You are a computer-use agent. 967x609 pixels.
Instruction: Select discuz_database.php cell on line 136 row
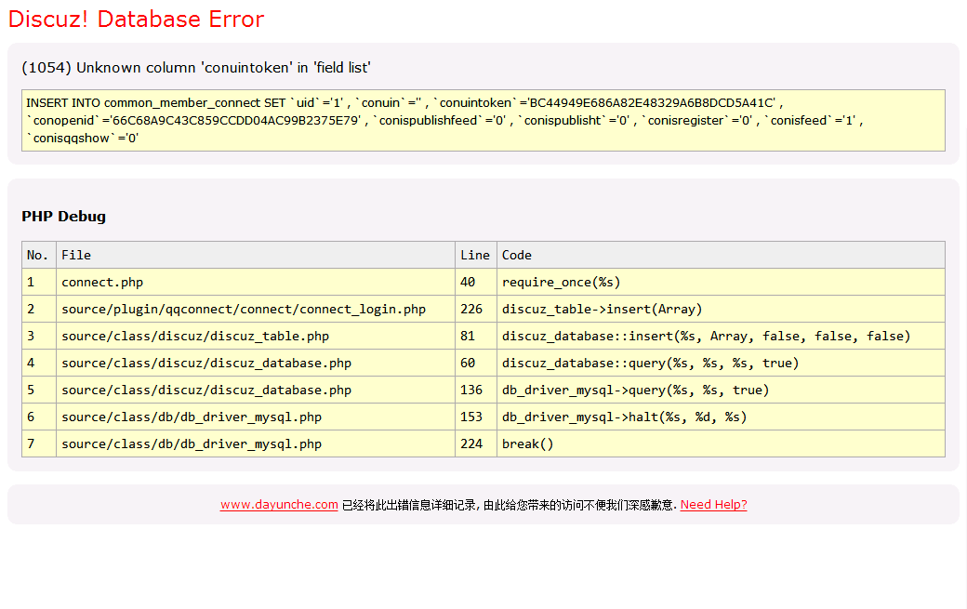coord(256,391)
